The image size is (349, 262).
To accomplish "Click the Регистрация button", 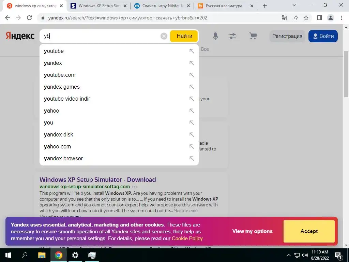I will 287,36.
